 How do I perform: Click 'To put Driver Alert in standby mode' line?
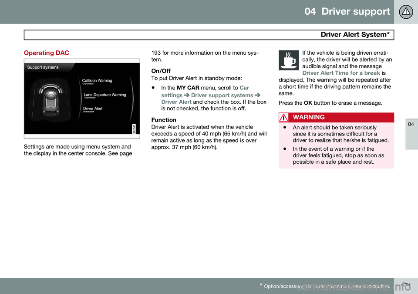click(196, 78)
